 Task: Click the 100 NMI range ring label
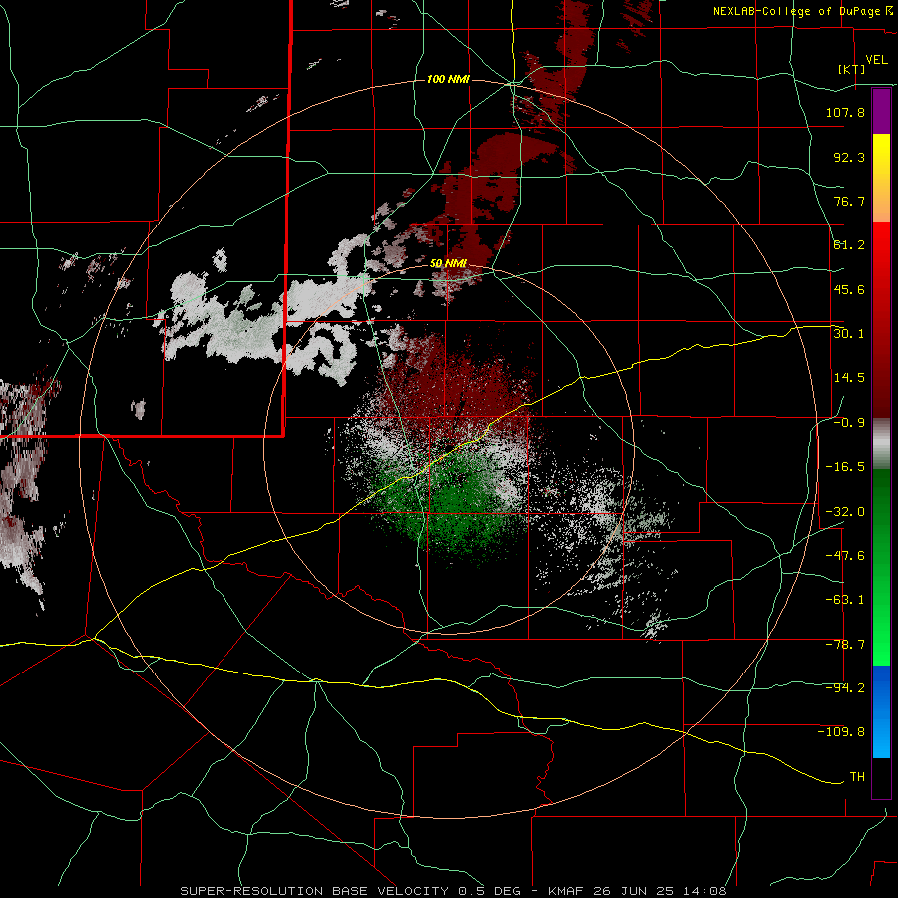[x=448, y=79]
